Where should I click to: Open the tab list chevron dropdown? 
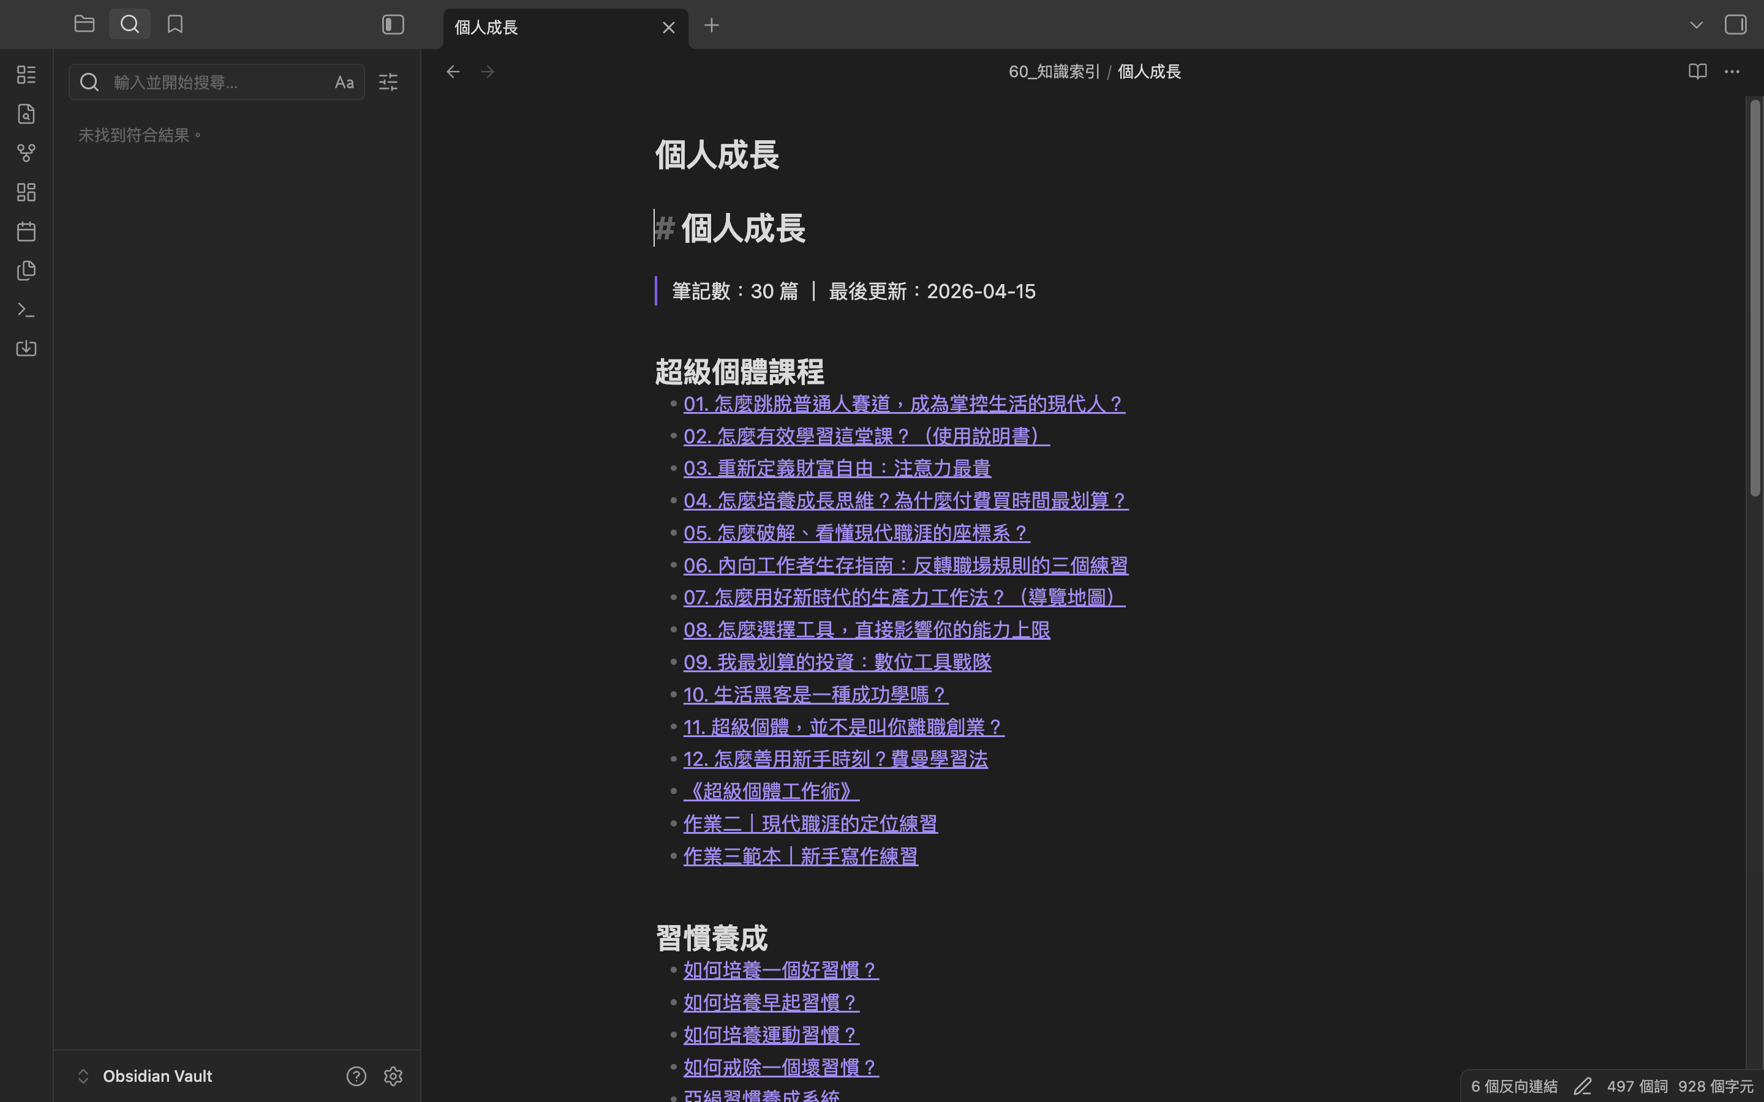[1696, 24]
